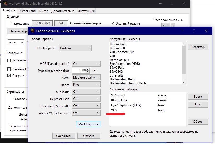Open the SSAO quality dropdown
The width and height of the screenshot is (215, 146).
(86, 78)
